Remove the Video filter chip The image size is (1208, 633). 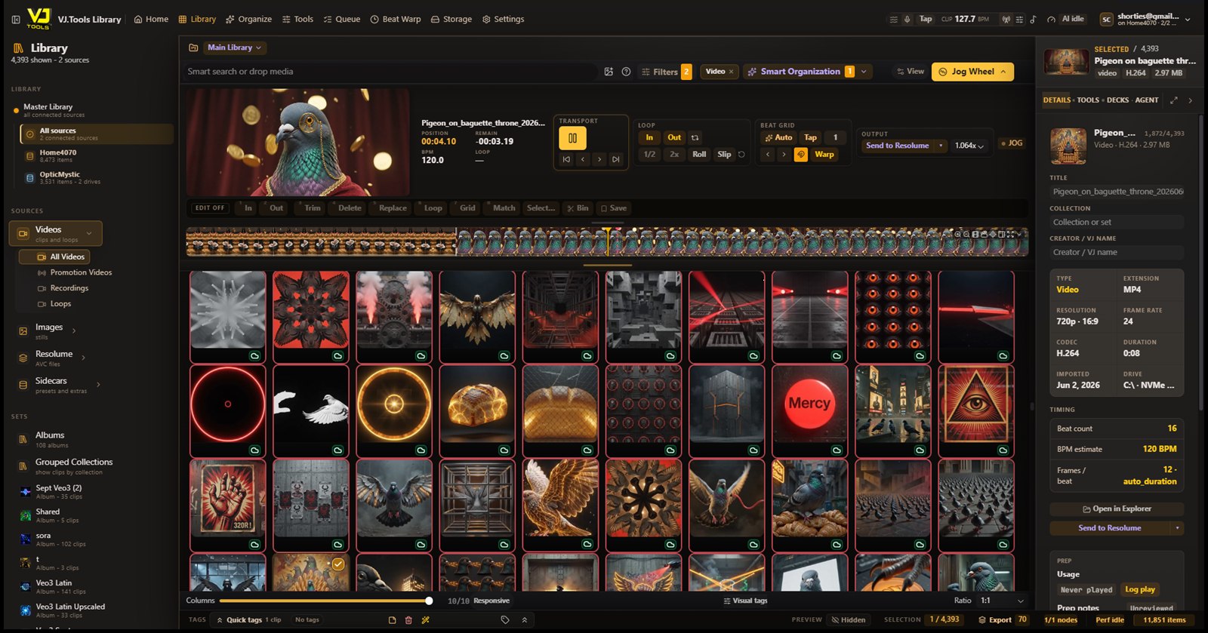[731, 72]
